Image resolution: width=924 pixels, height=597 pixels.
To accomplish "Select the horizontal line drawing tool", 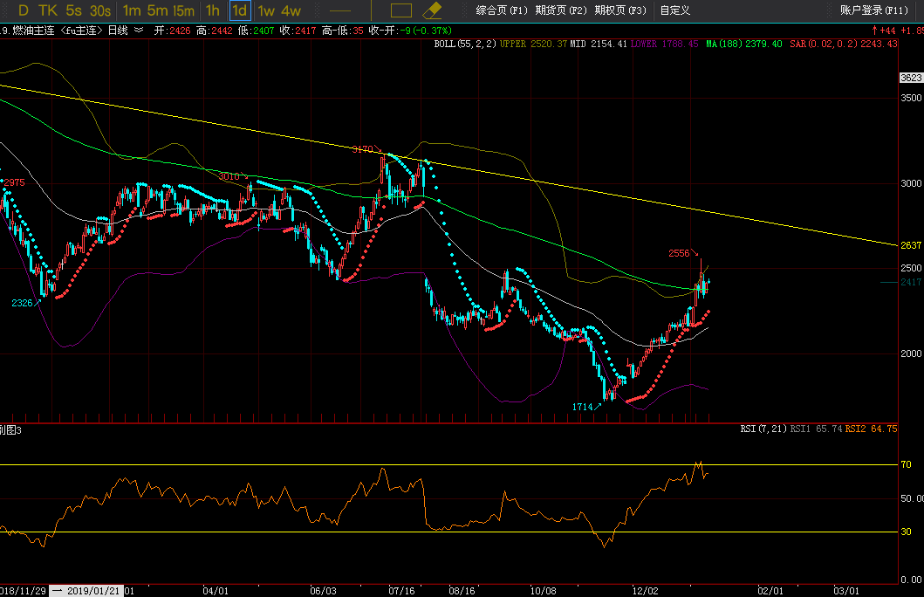I will tap(340, 10).
